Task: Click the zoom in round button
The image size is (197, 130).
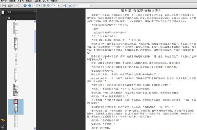Action: 48,5
